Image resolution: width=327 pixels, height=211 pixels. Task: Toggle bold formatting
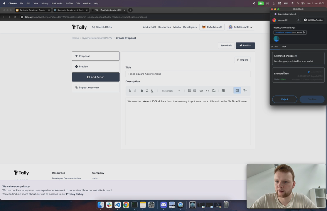point(142,91)
